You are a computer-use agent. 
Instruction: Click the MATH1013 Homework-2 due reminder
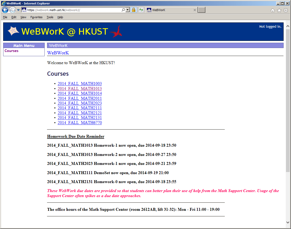[x=112, y=155]
